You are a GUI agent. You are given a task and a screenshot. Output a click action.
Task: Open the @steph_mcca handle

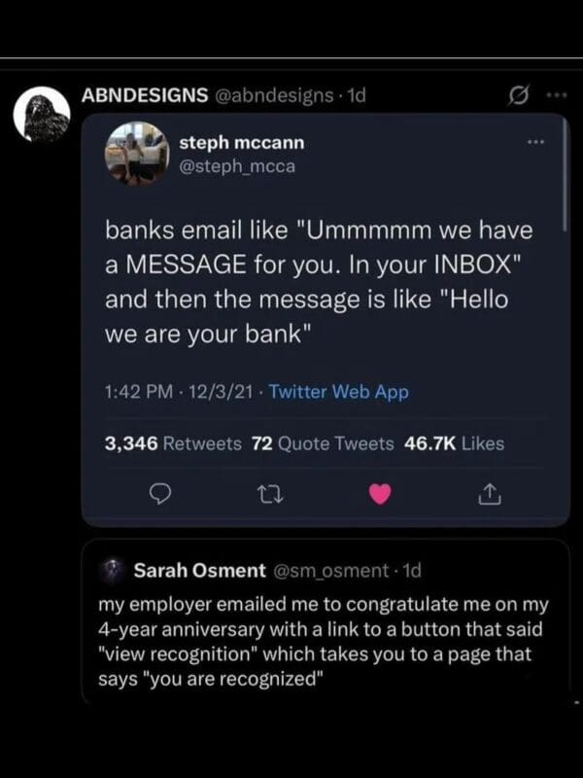point(236,165)
